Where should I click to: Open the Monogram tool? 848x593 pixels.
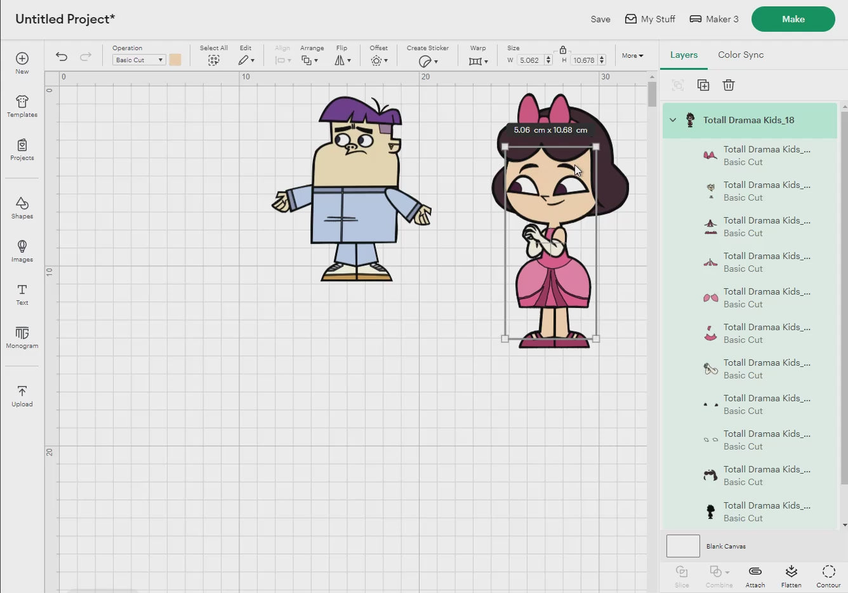(22, 337)
